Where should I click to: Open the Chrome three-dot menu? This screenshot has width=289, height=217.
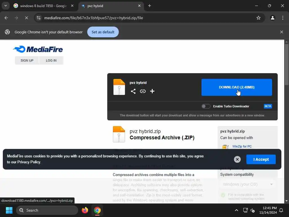click(283, 18)
